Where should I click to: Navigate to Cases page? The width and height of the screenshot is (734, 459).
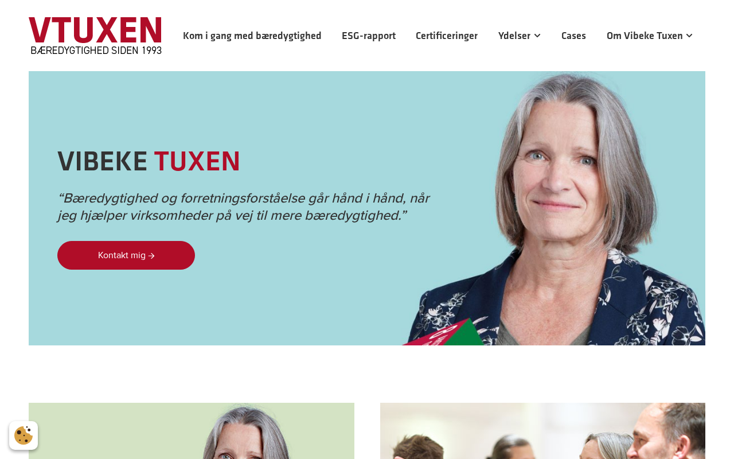(x=573, y=36)
